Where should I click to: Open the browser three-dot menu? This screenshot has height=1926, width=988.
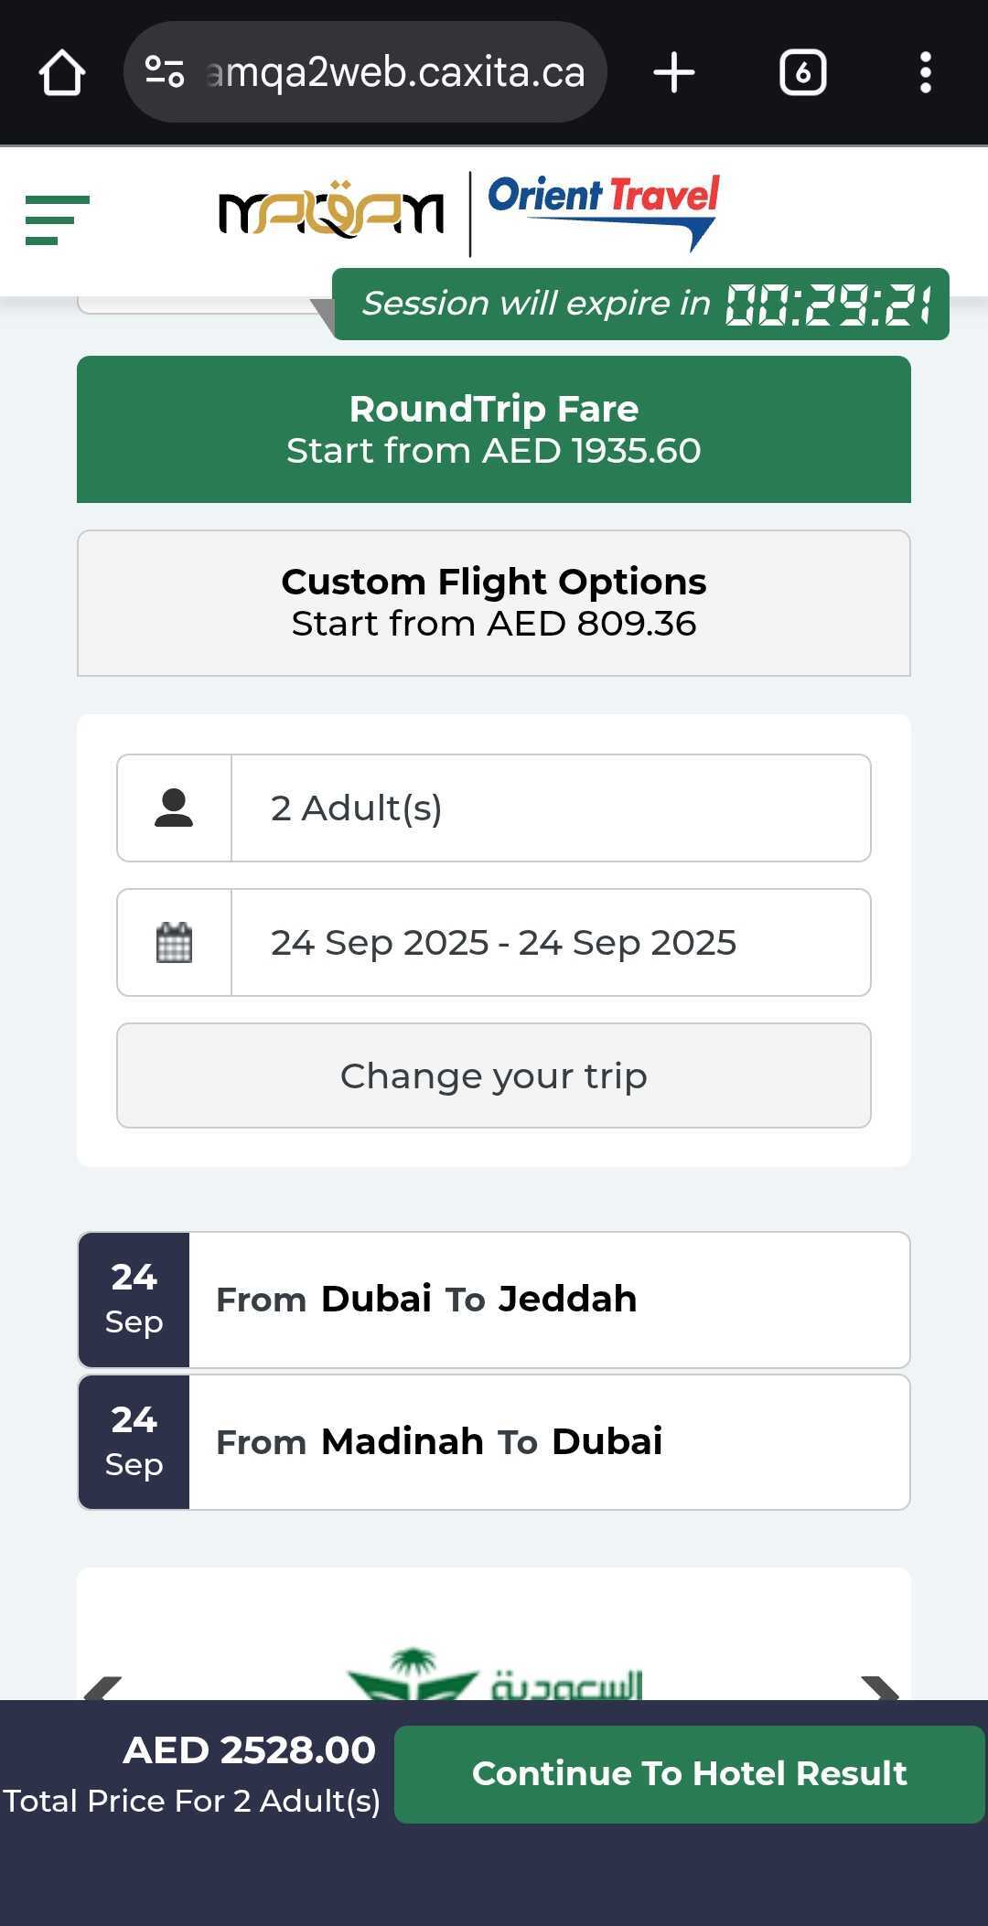coord(925,72)
